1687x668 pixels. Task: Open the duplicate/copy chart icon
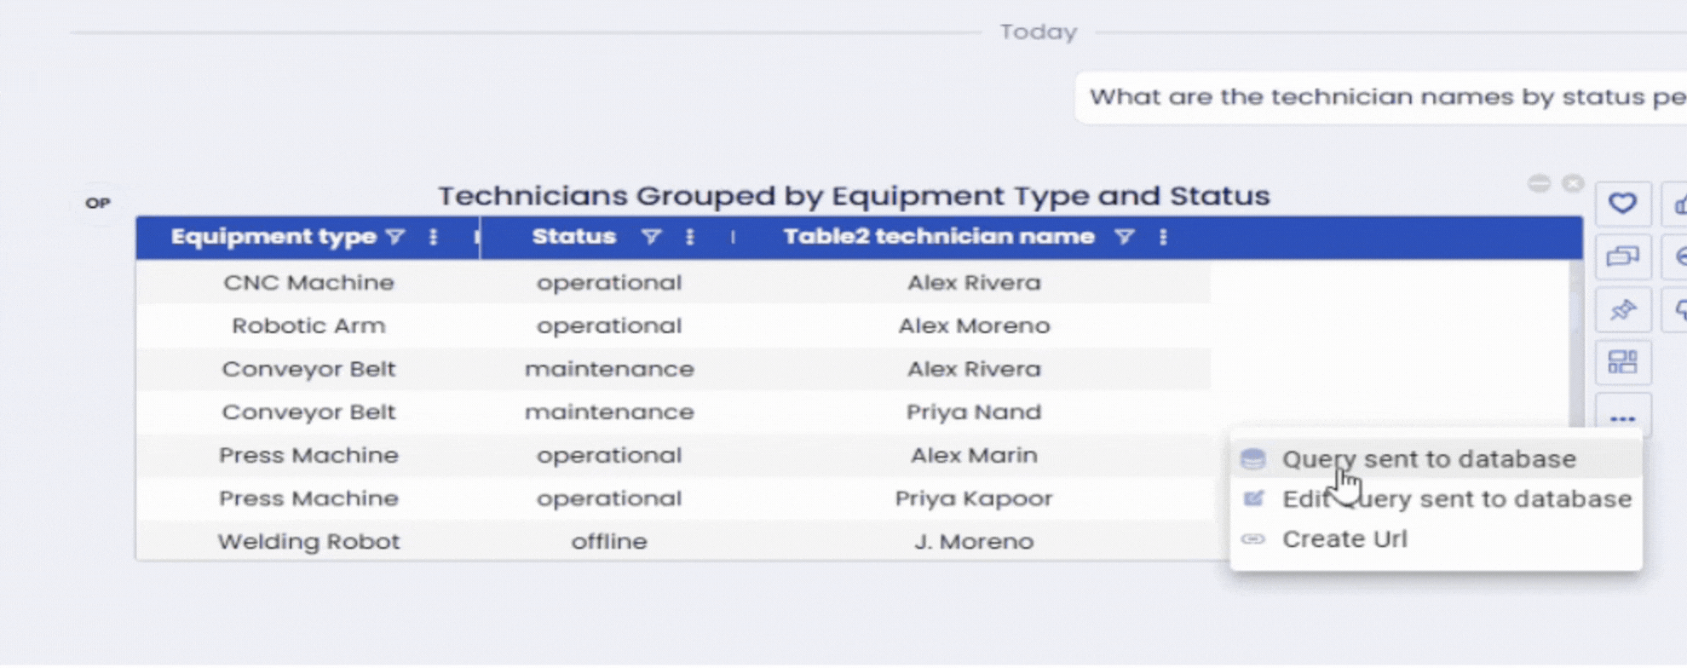pos(1622,256)
